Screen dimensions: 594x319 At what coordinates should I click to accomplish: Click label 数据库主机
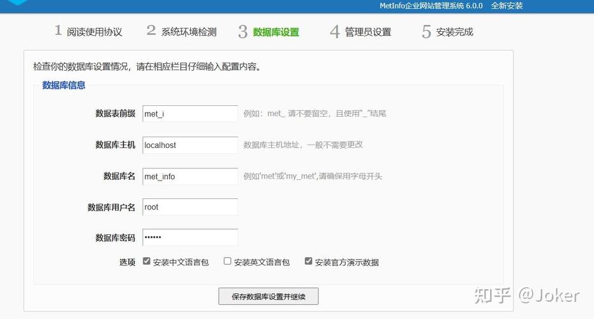pyautogui.click(x=115, y=145)
